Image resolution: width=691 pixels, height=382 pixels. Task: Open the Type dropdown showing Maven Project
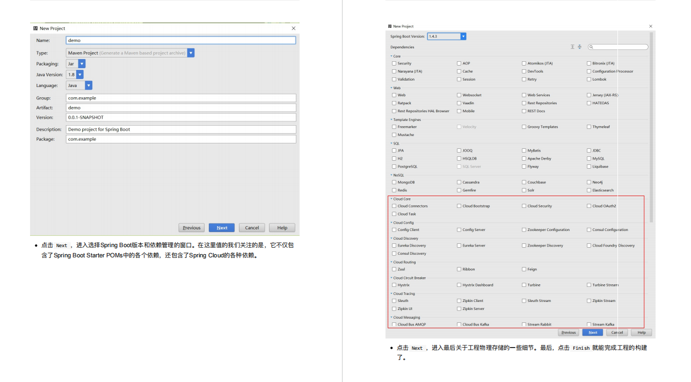tap(191, 53)
